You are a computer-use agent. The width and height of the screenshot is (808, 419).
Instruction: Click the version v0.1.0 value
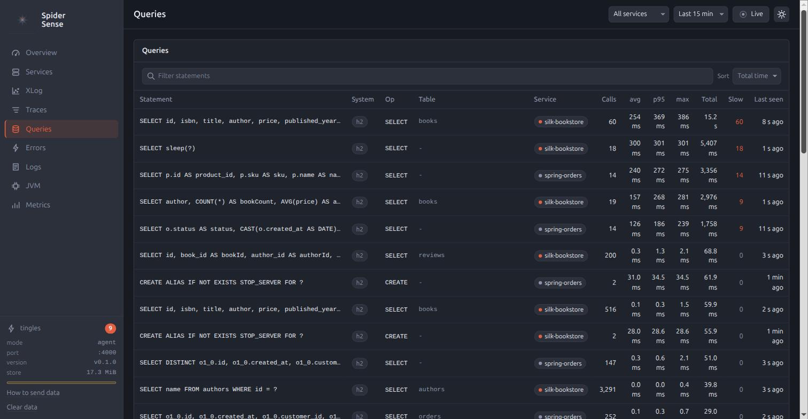tap(105, 362)
